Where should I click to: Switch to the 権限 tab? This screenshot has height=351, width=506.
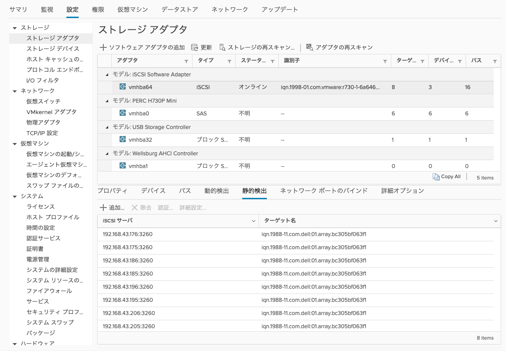coord(98,10)
